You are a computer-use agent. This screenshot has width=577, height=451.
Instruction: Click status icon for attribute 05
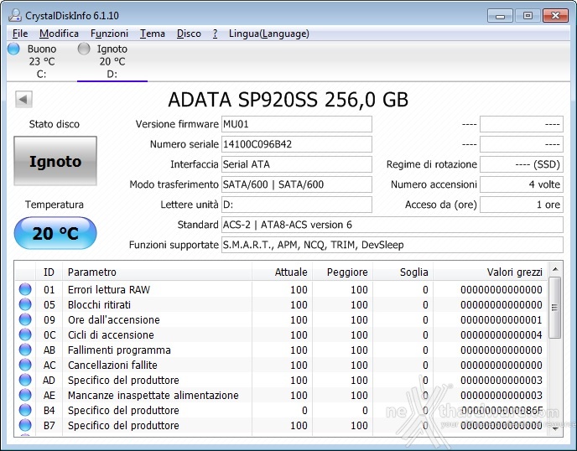pos(25,304)
